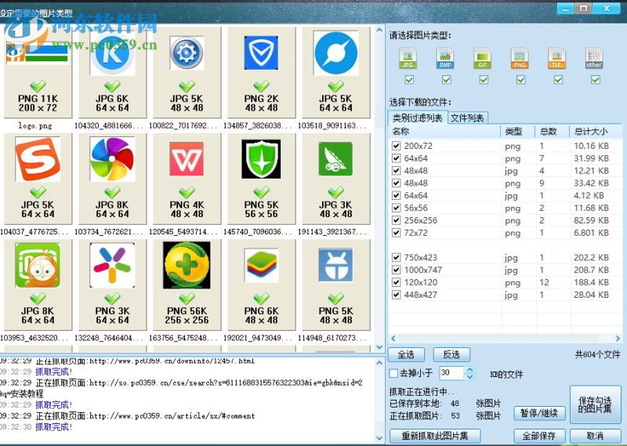Select the blue android thumbnail 114948_6170273
This screenshot has height=446, width=627.
[x=336, y=285]
